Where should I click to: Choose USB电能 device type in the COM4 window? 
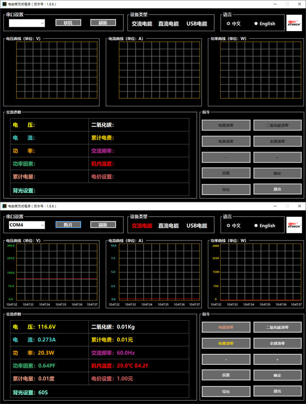point(197,226)
